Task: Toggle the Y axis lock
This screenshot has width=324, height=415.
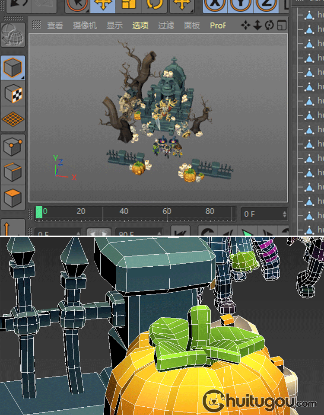Action: [x=240, y=5]
